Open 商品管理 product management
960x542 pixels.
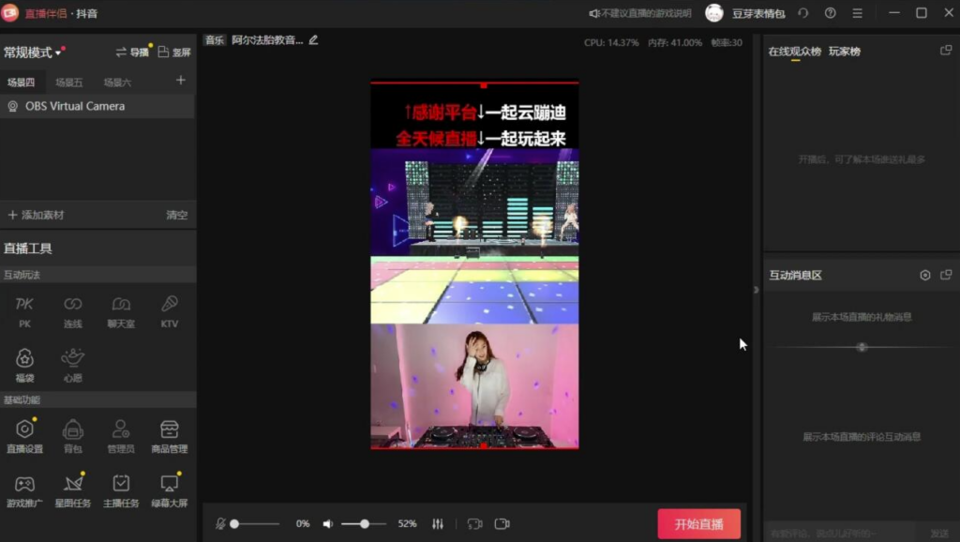pyautogui.click(x=170, y=436)
